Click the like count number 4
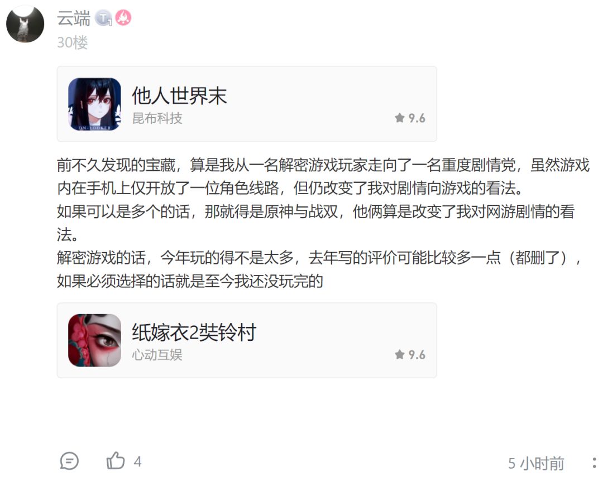The width and height of the screenshot is (603, 482). coord(138,461)
